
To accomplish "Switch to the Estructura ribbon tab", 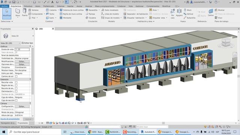I will point(28,6).
